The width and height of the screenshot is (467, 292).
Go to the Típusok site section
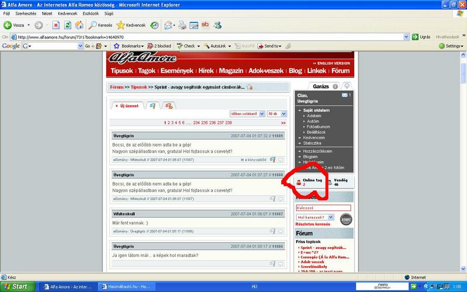pyautogui.click(x=122, y=71)
